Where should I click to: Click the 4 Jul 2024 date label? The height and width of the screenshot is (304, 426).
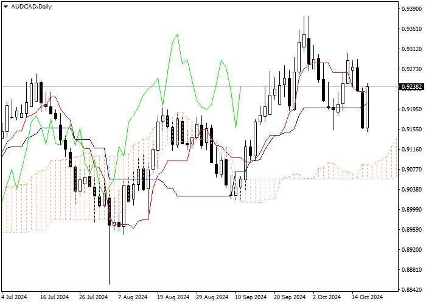[15, 297]
